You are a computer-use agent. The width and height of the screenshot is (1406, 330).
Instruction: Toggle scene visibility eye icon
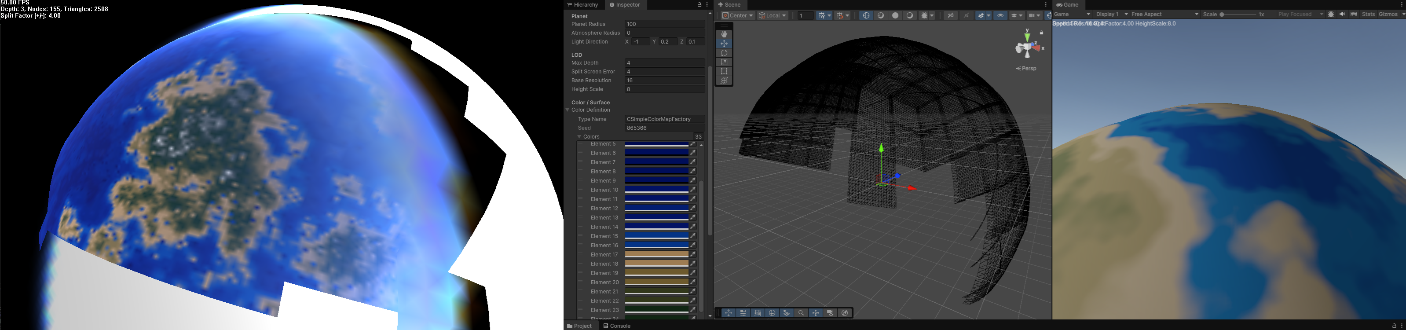coord(1000,15)
